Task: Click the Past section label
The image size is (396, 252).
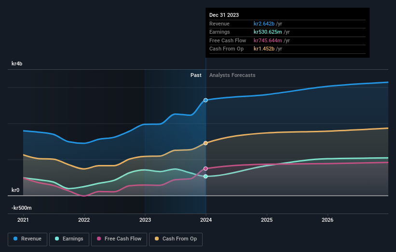Action: point(196,75)
